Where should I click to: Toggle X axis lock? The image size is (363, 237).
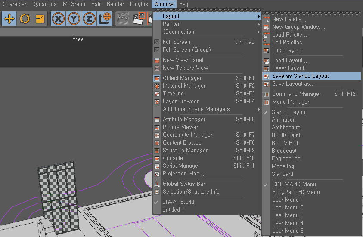58,18
